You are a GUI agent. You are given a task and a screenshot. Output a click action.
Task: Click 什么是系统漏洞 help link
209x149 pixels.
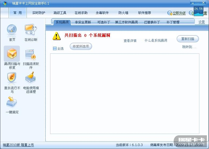(x=156, y=41)
